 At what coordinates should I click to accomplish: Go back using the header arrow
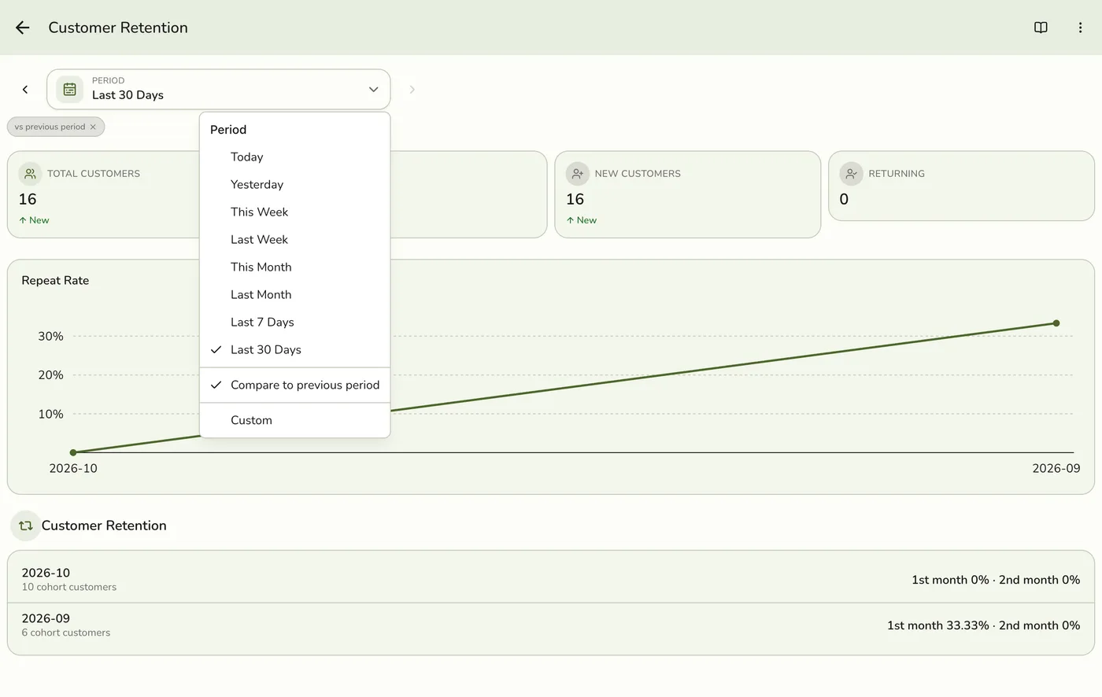[23, 28]
